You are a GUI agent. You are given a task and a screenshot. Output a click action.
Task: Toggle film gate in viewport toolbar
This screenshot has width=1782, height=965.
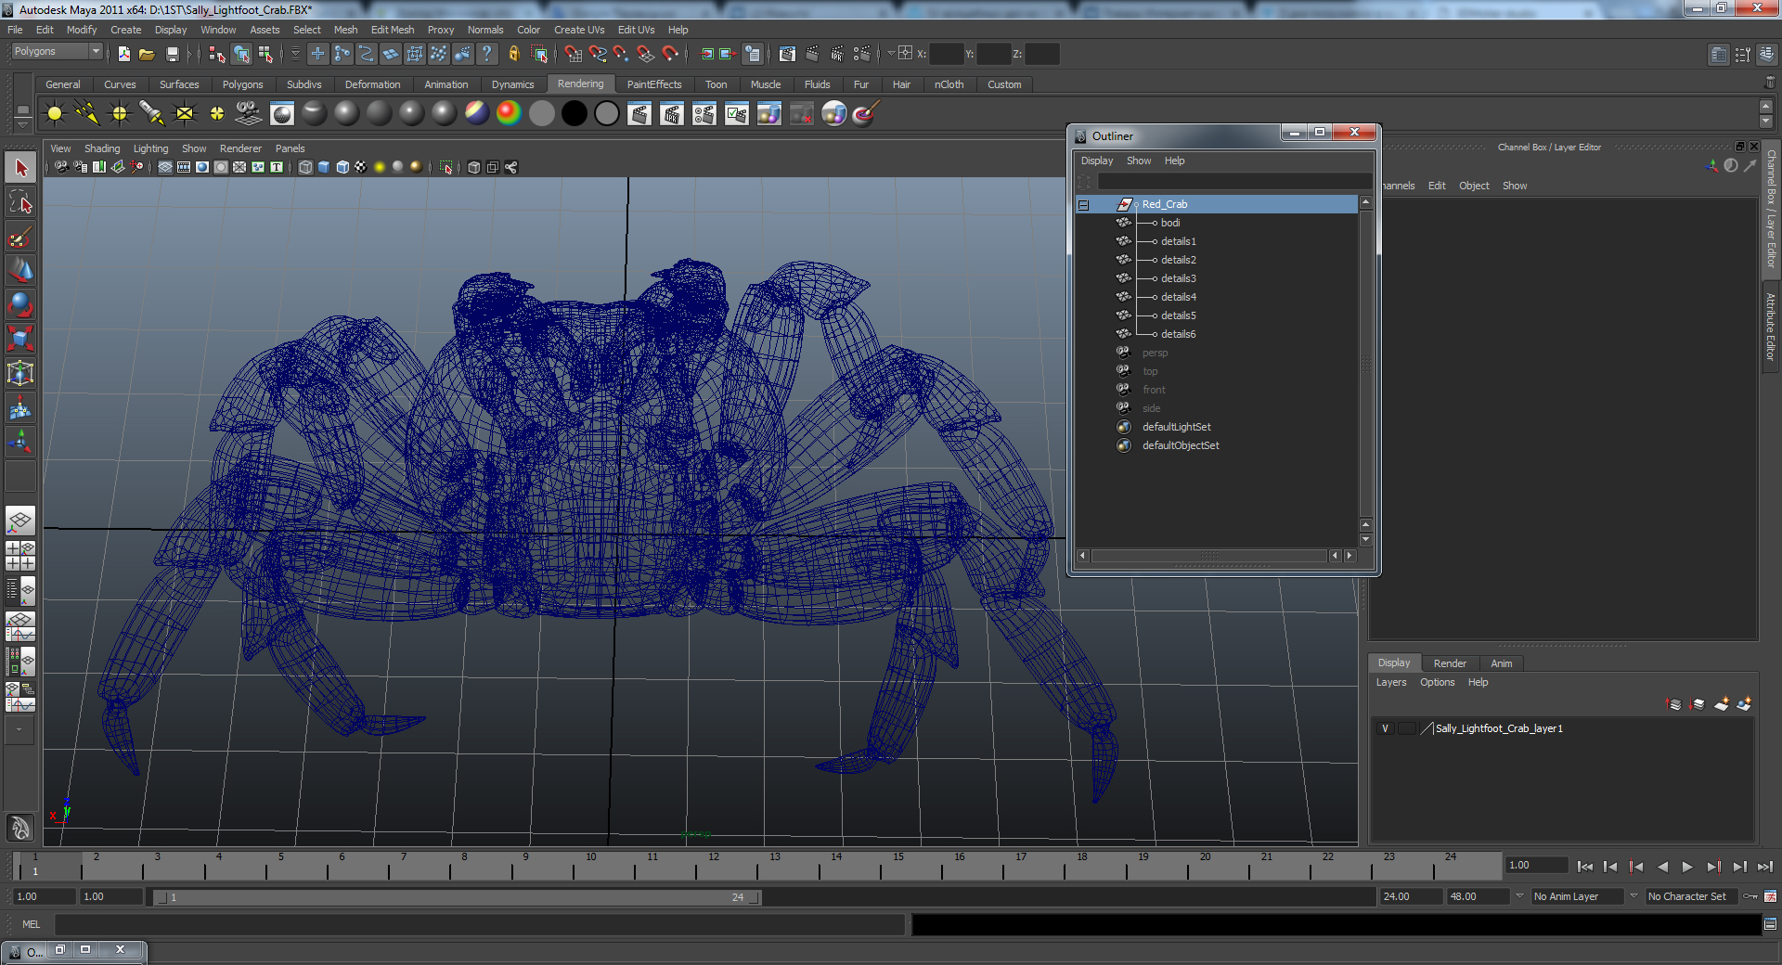tap(184, 167)
